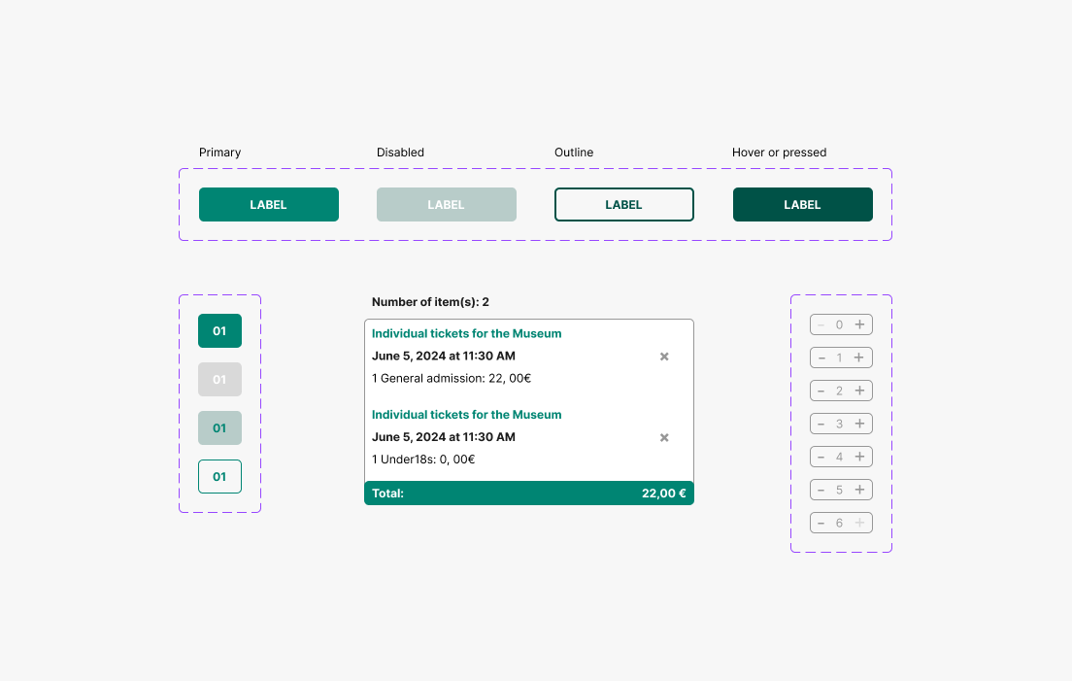
Task: Click the Disabled LABEL button
Action: (x=447, y=205)
